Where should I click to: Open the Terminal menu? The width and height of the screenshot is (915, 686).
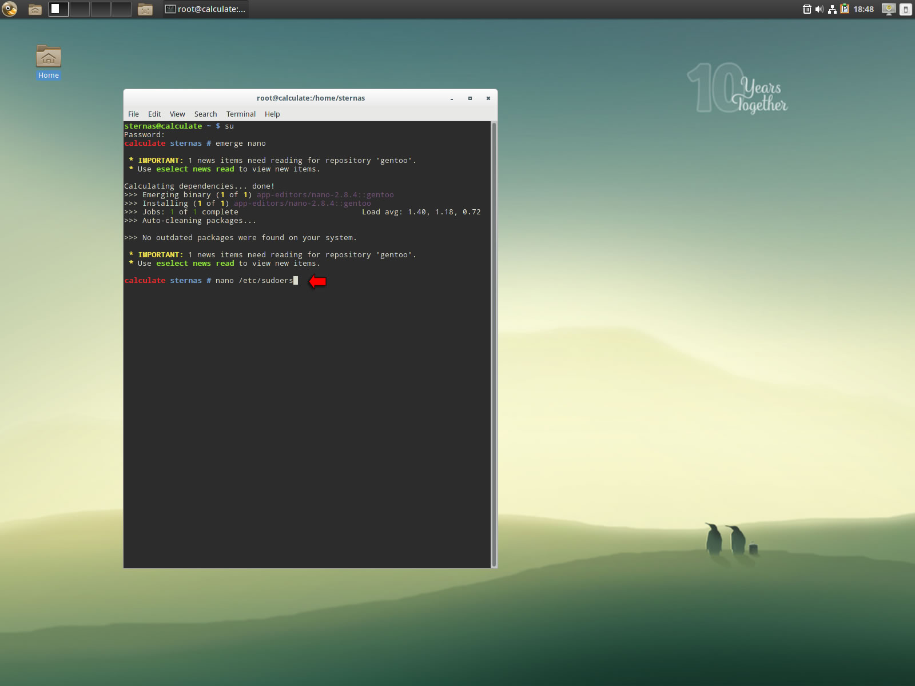pos(241,114)
